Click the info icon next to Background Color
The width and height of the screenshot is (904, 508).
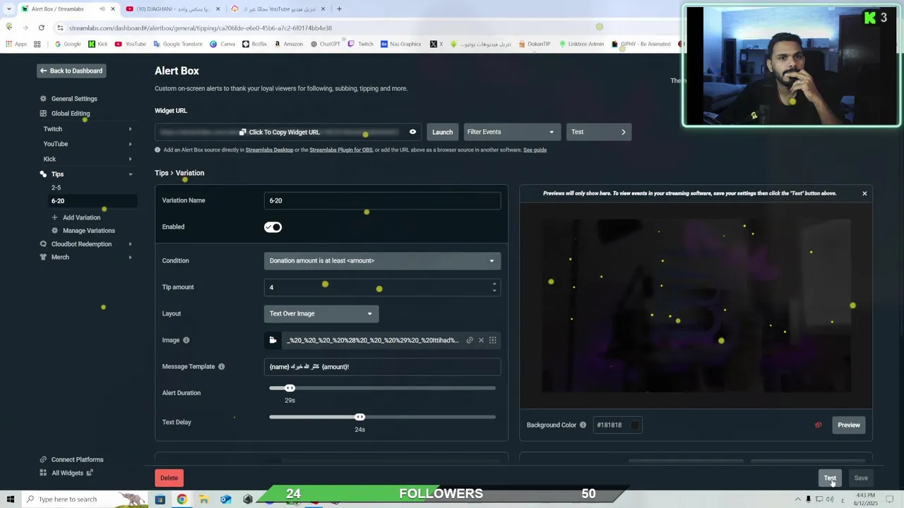(x=583, y=425)
